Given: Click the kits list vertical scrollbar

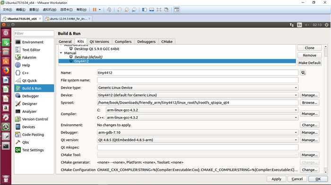Looking at the screenshot, I should [x=326, y=109].
